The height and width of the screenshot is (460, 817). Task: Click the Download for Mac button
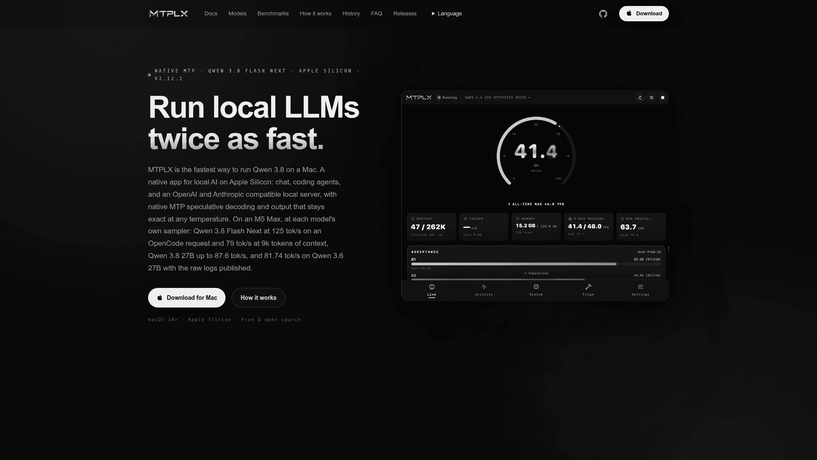(x=187, y=298)
